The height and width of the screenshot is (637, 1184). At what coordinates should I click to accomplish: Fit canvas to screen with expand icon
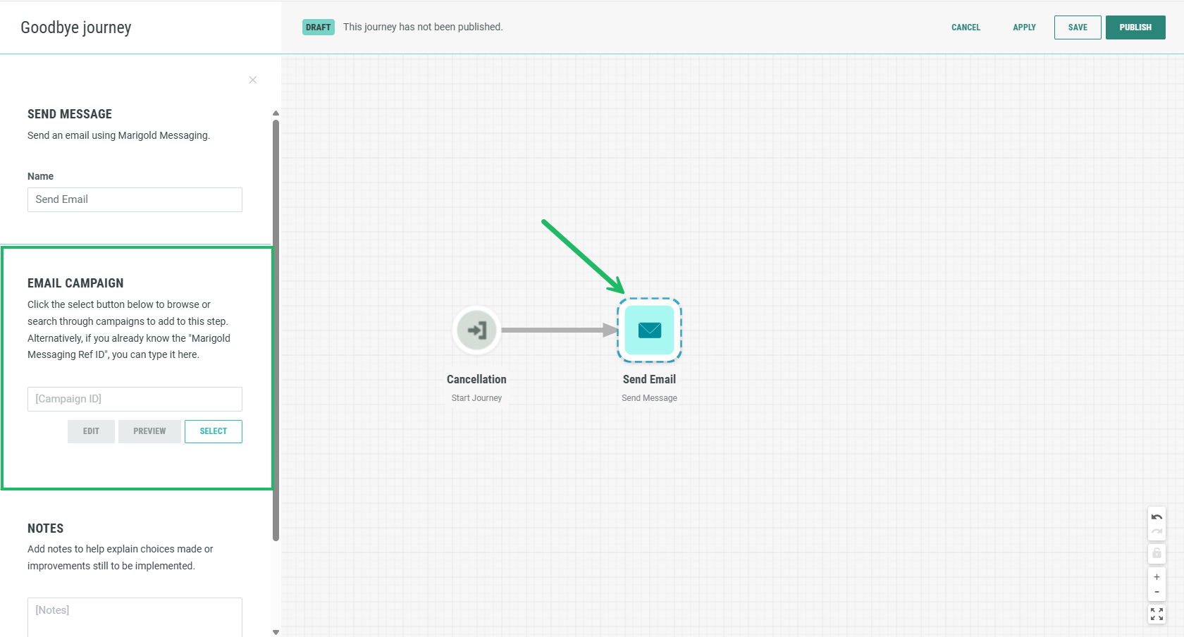pos(1157,614)
